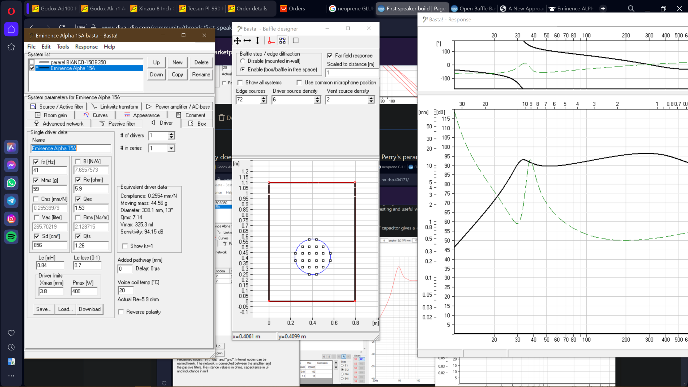Select Disable (mounted in-wall) radio button
Viewport: 688px width, 387px height.
[243, 61]
